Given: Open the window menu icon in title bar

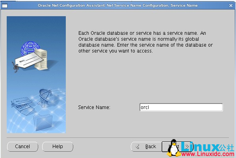Looking at the screenshot, I should point(4,6).
